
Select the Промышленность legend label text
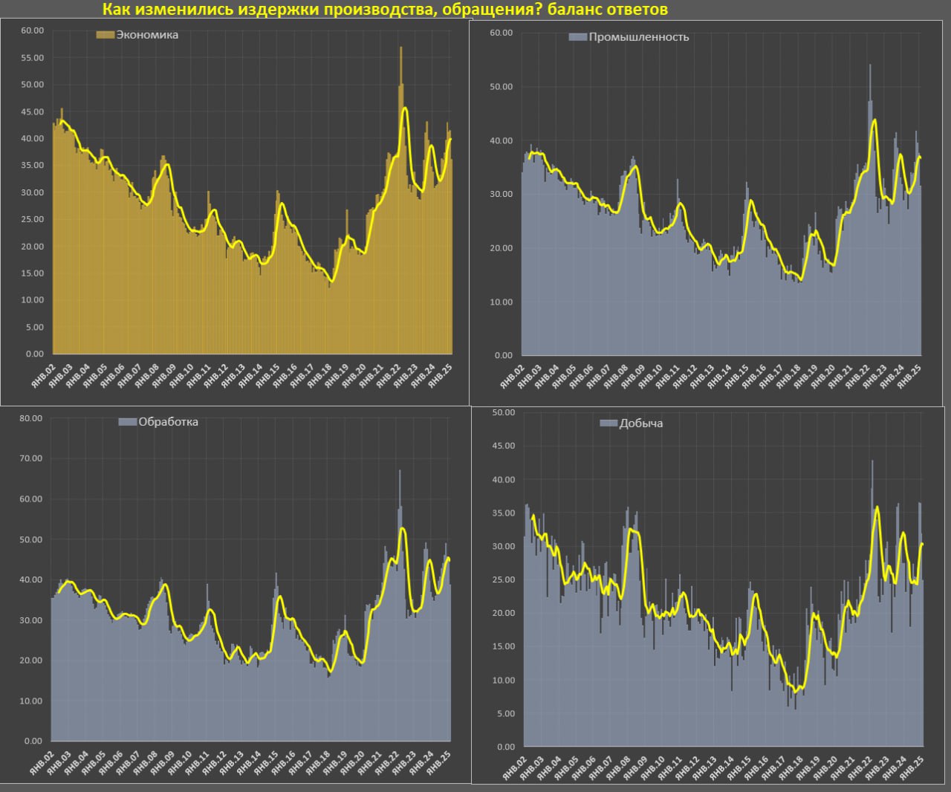[x=639, y=37]
